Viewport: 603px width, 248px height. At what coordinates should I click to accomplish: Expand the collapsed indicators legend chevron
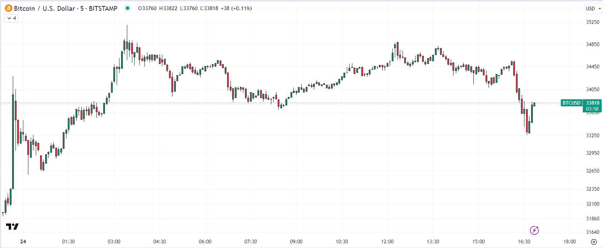[x=11, y=18]
